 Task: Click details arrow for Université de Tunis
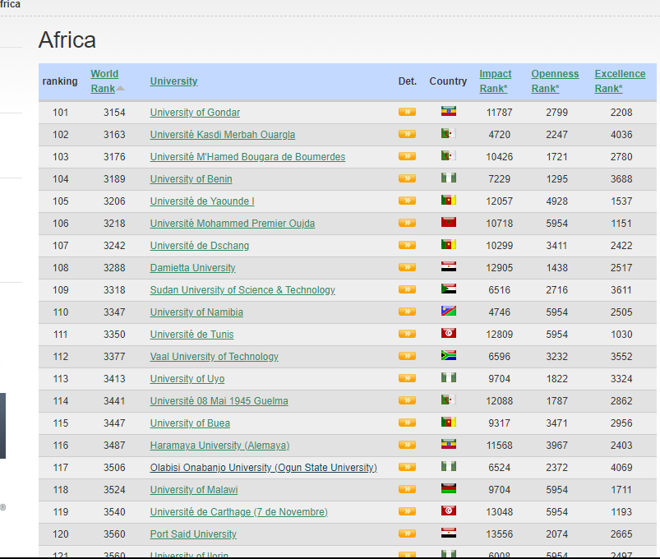coord(407,334)
